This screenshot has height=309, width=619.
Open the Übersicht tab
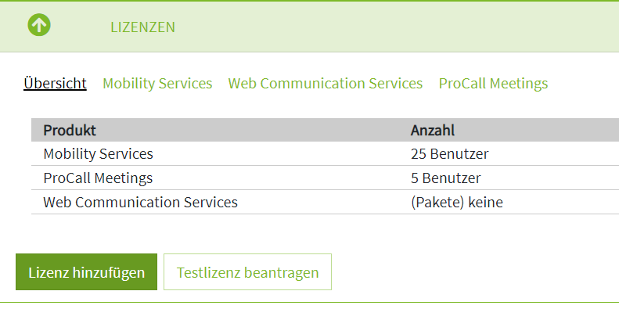tap(55, 83)
